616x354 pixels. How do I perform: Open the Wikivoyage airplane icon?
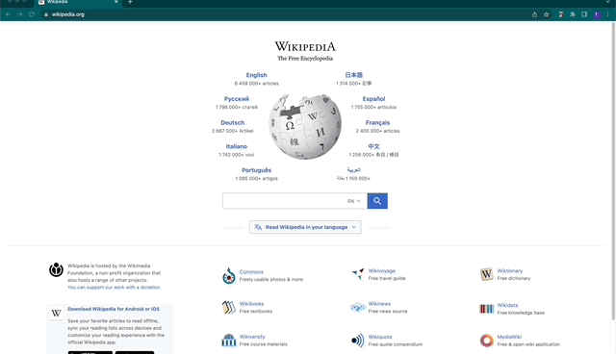click(x=357, y=274)
